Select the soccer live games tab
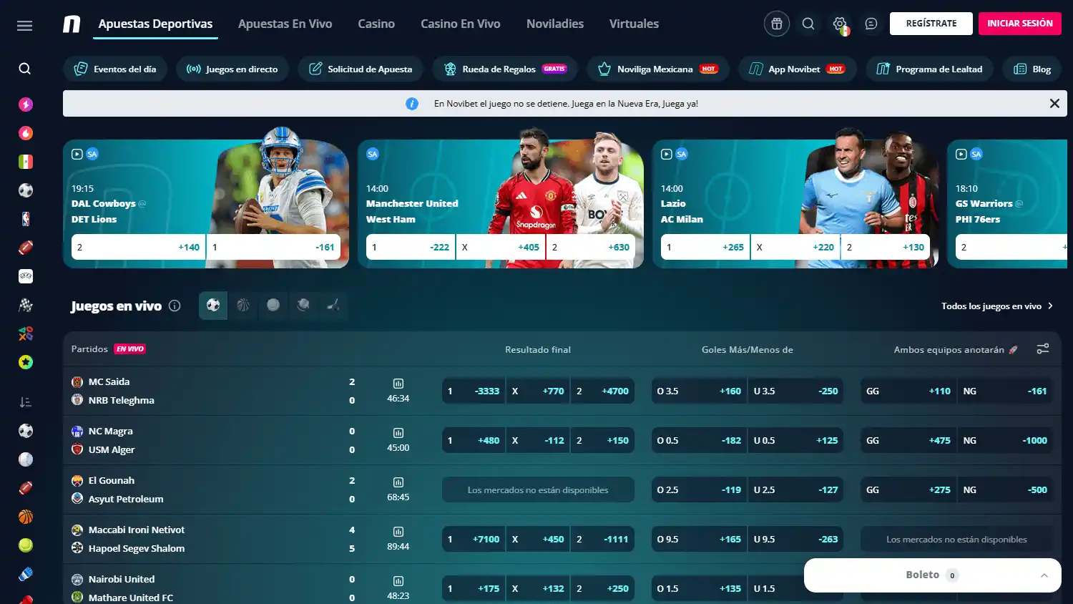Screen dimensions: 1073x604 [x=213, y=306]
